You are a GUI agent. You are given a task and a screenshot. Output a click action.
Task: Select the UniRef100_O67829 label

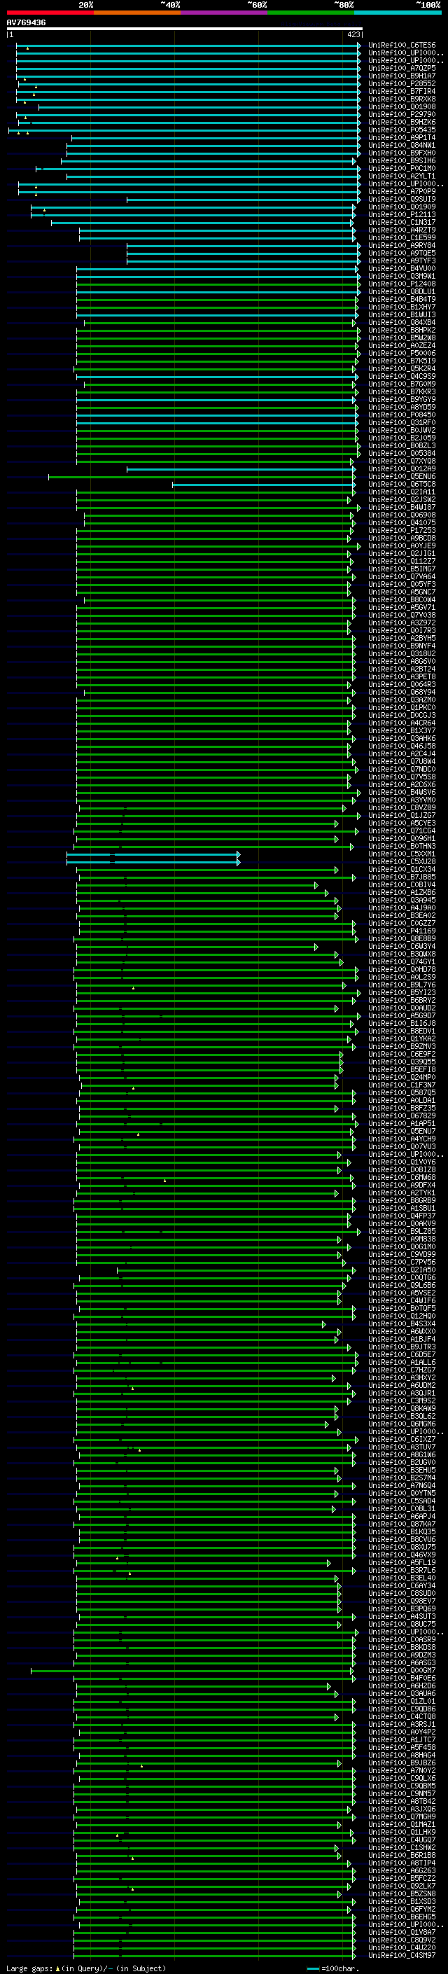402,1115
